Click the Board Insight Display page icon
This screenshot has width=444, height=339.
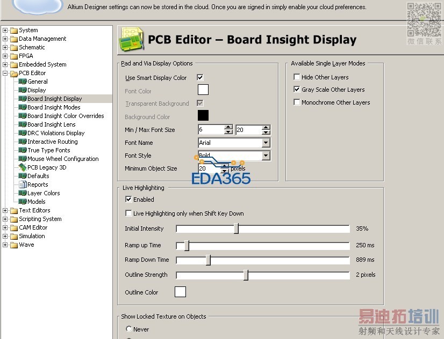click(23, 99)
